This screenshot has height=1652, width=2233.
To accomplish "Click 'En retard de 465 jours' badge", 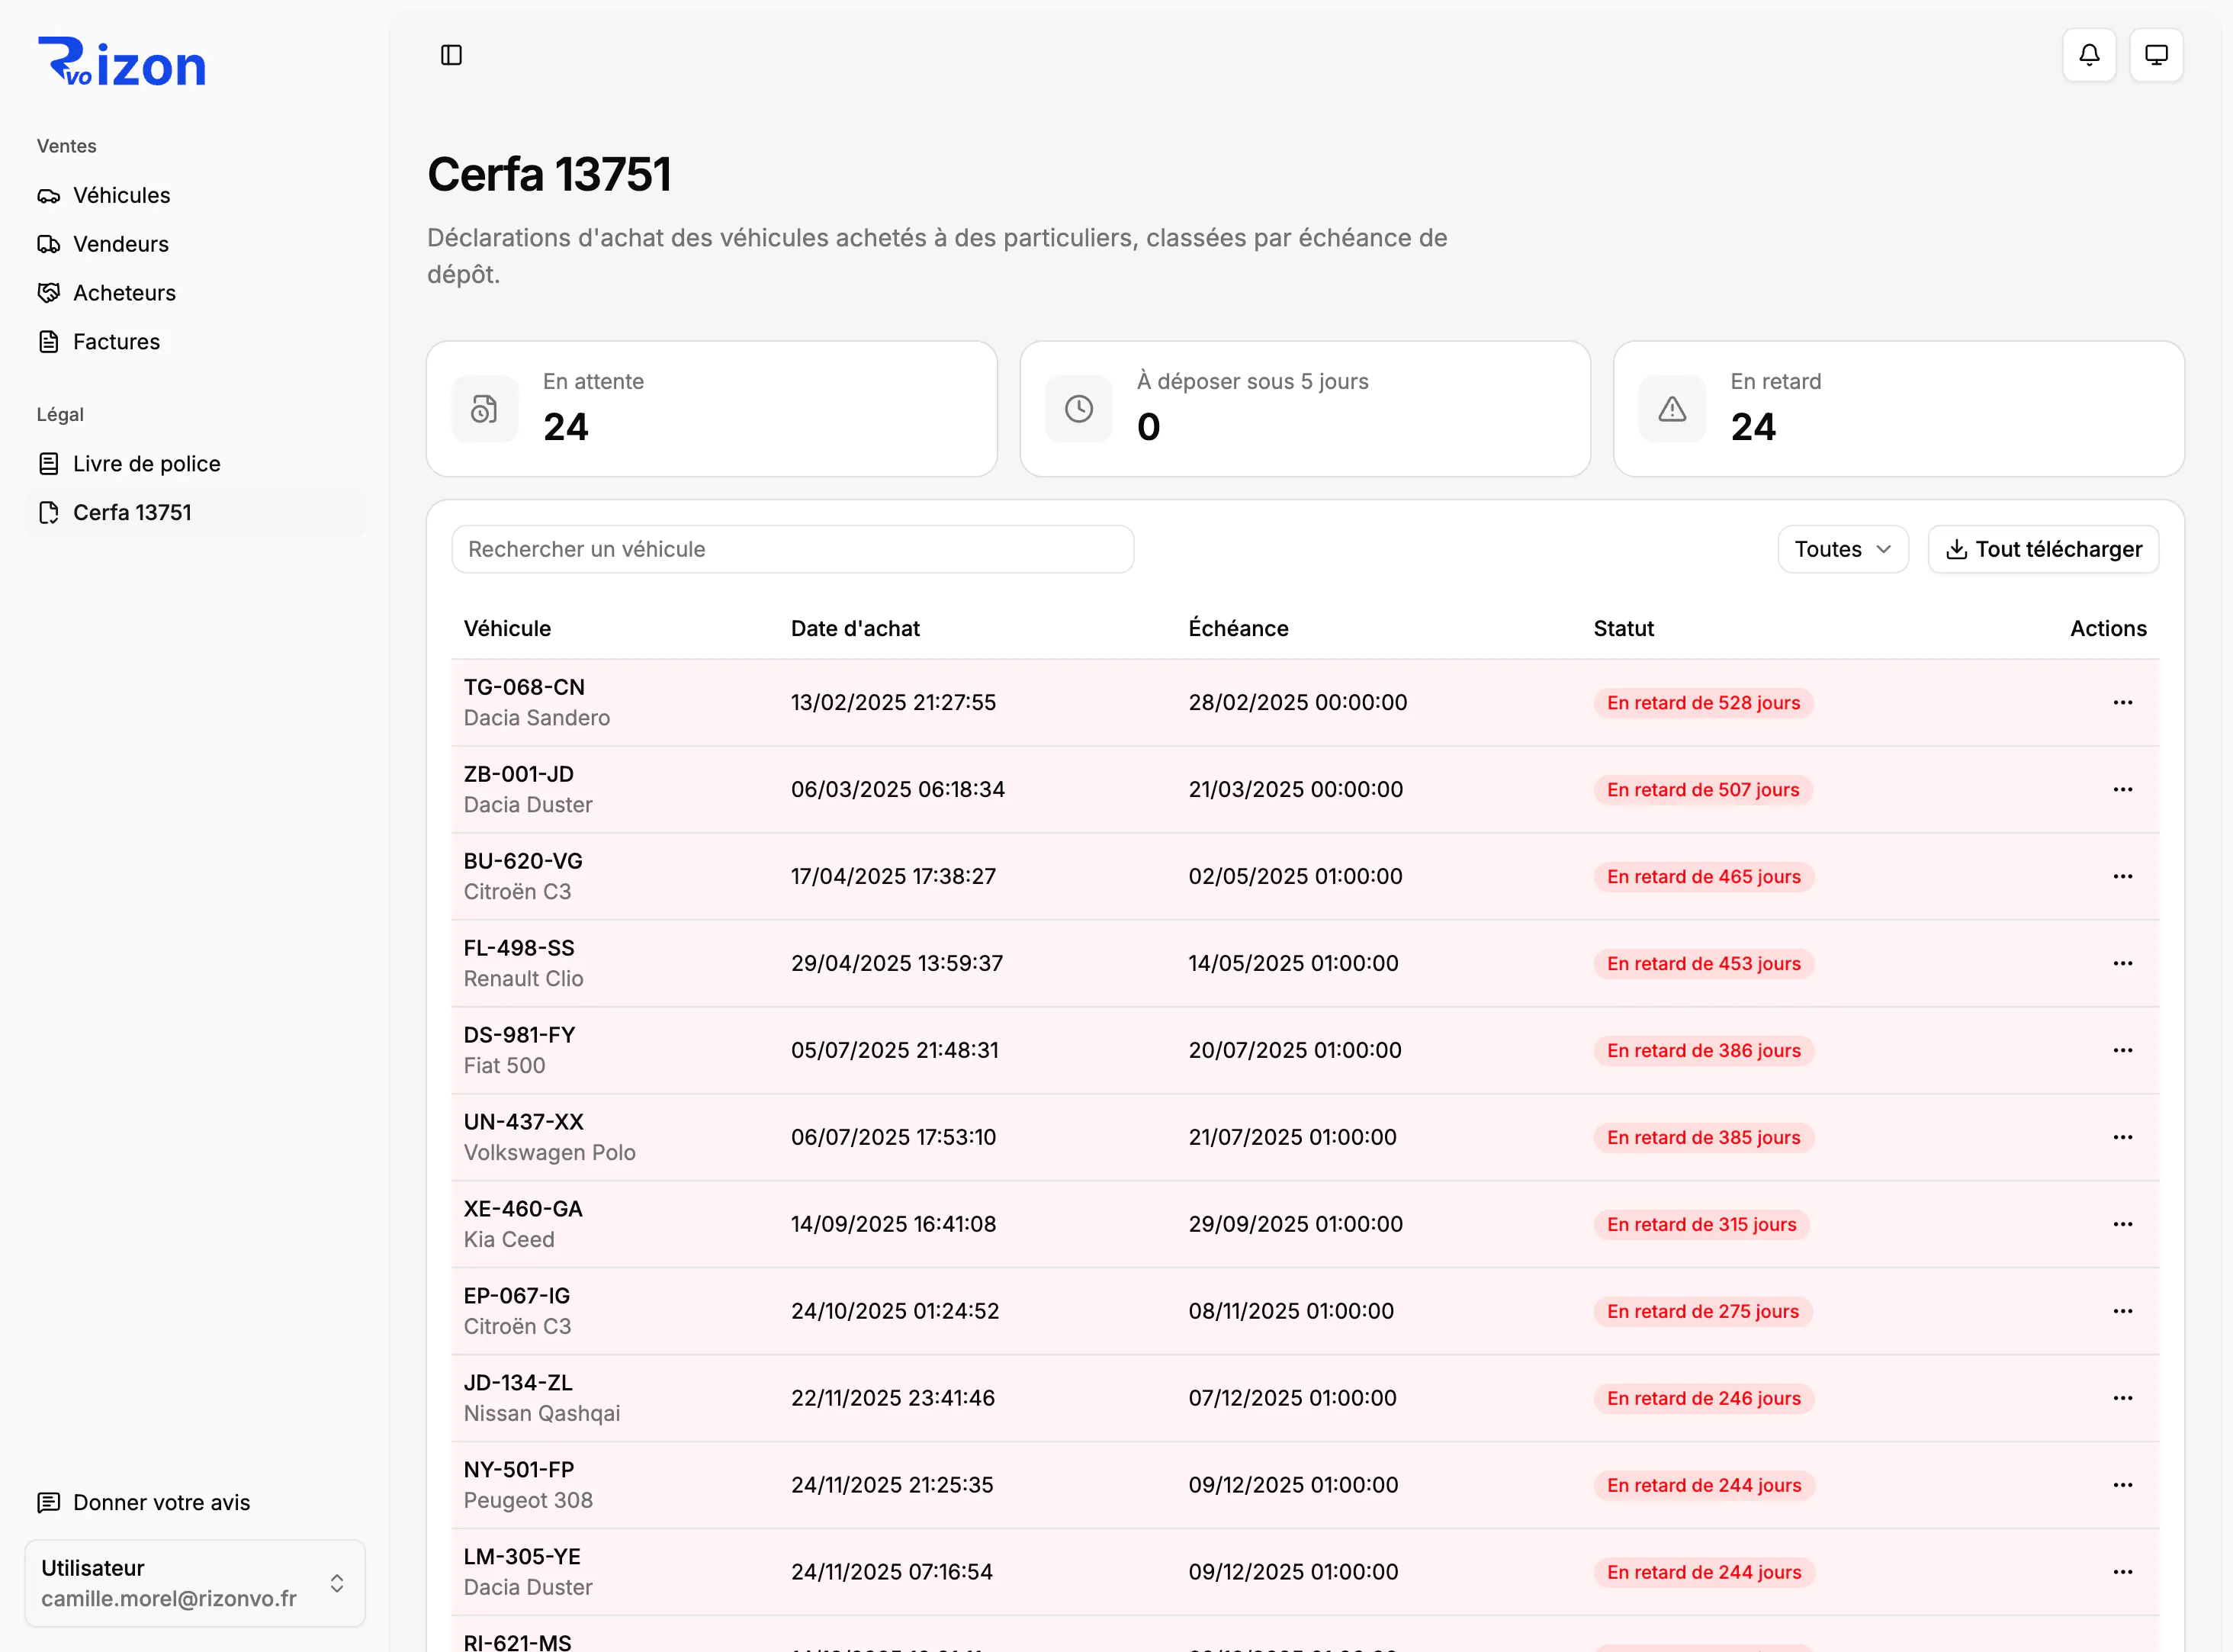I will coord(1703,877).
